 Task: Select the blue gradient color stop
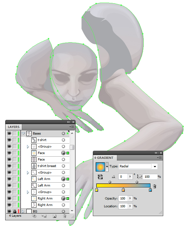coord(150,190)
